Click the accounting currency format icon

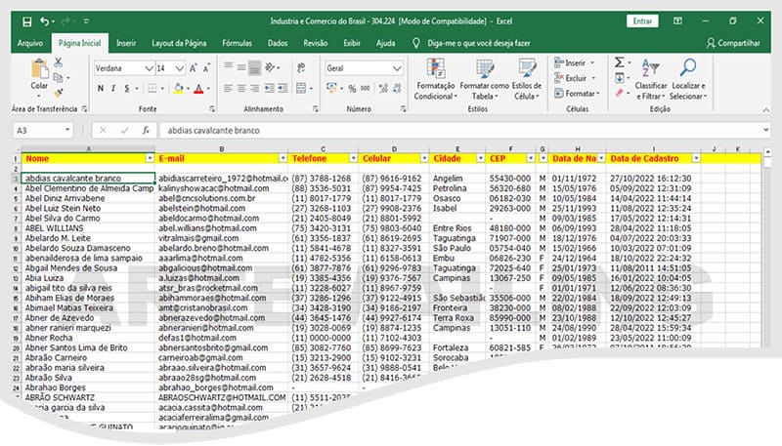331,89
